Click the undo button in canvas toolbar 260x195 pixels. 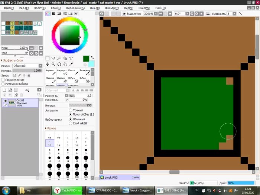102,14
